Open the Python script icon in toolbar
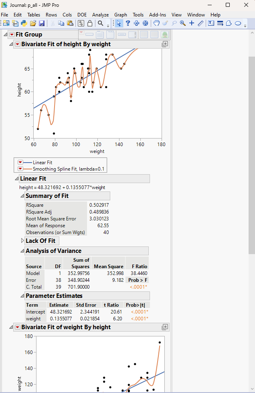 (24, 23)
